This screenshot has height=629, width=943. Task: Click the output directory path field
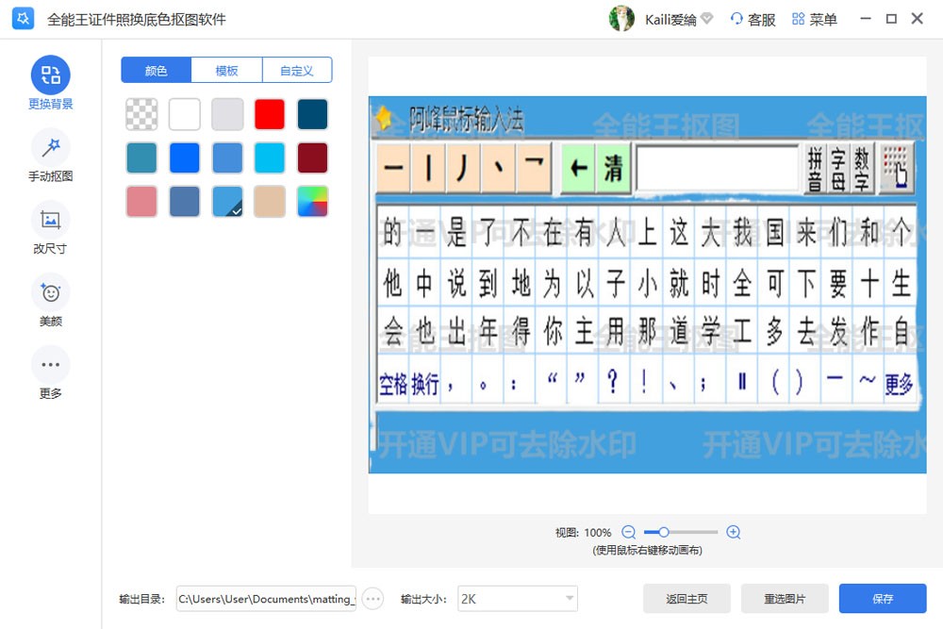pos(266,599)
